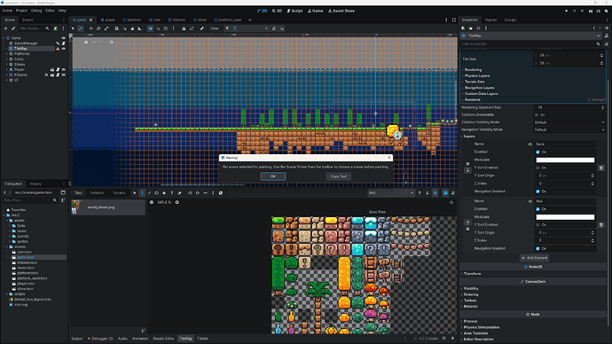
Task: Toggle TileMap grid visibility icon
Action: (x=445, y=192)
